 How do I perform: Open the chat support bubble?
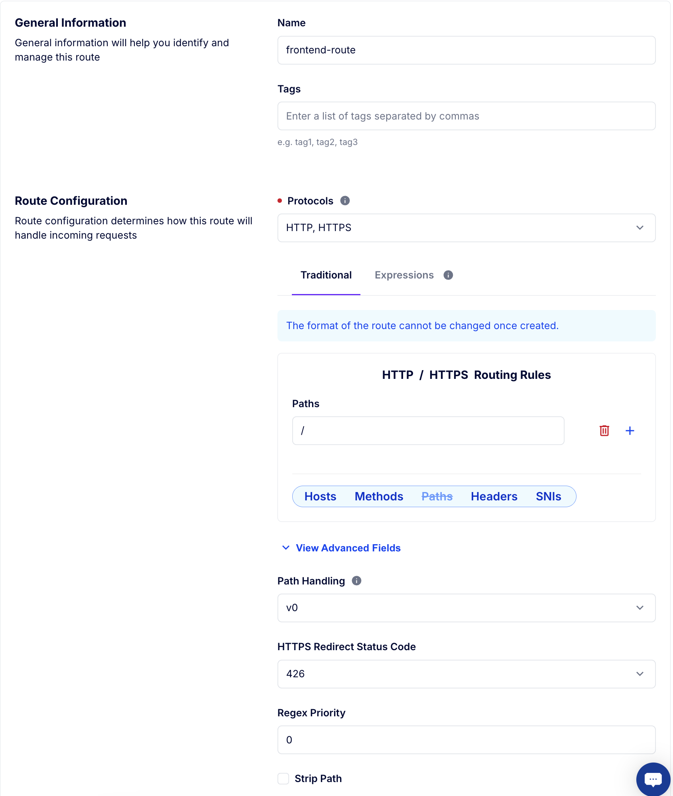point(653,779)
